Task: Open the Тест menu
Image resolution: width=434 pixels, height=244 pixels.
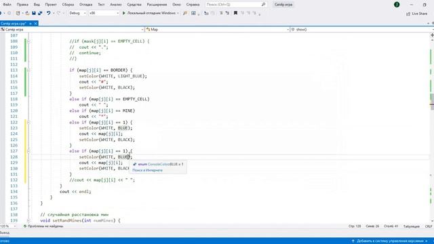Action: coord(101,5)
